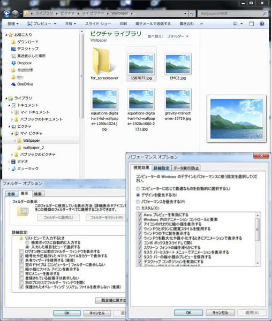Toggle 常にメニューを表示する checkbox
The height and width of the screenshot is (321, 272).
tap(21, 274)
